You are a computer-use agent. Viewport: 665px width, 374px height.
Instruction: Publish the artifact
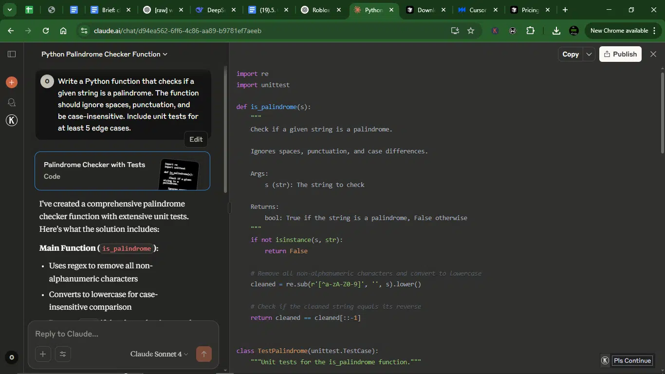tap(620, 54)
